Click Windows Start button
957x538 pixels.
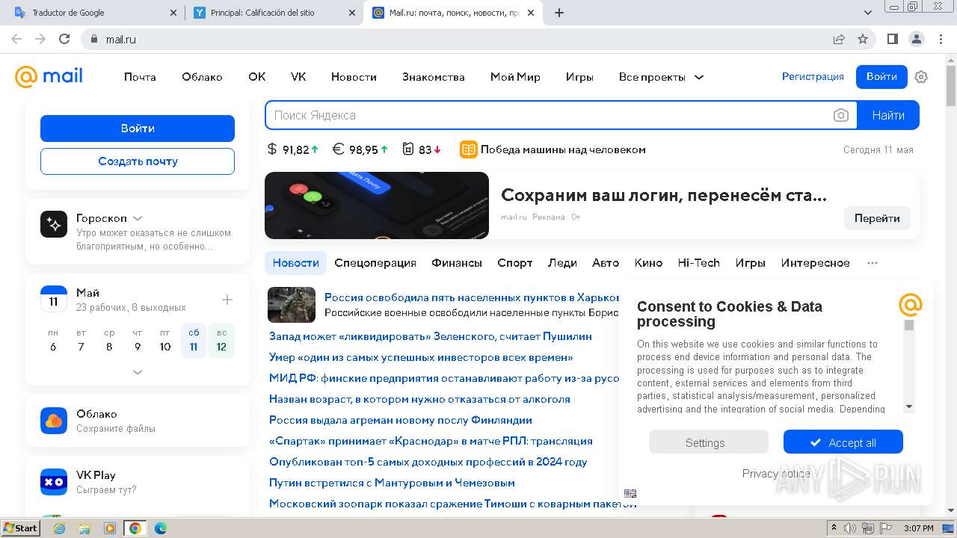pos(20,528)
